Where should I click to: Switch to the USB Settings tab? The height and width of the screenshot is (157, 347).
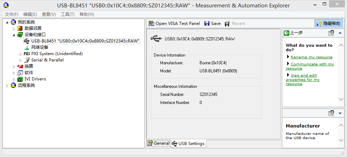(x=189, y=144)
